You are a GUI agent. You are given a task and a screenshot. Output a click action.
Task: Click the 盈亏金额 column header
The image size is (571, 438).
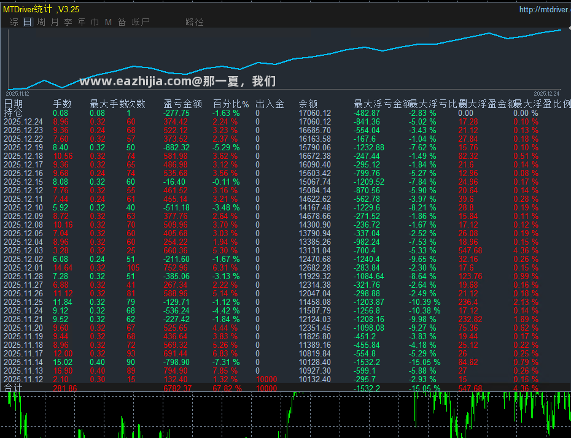pos(183,104)
